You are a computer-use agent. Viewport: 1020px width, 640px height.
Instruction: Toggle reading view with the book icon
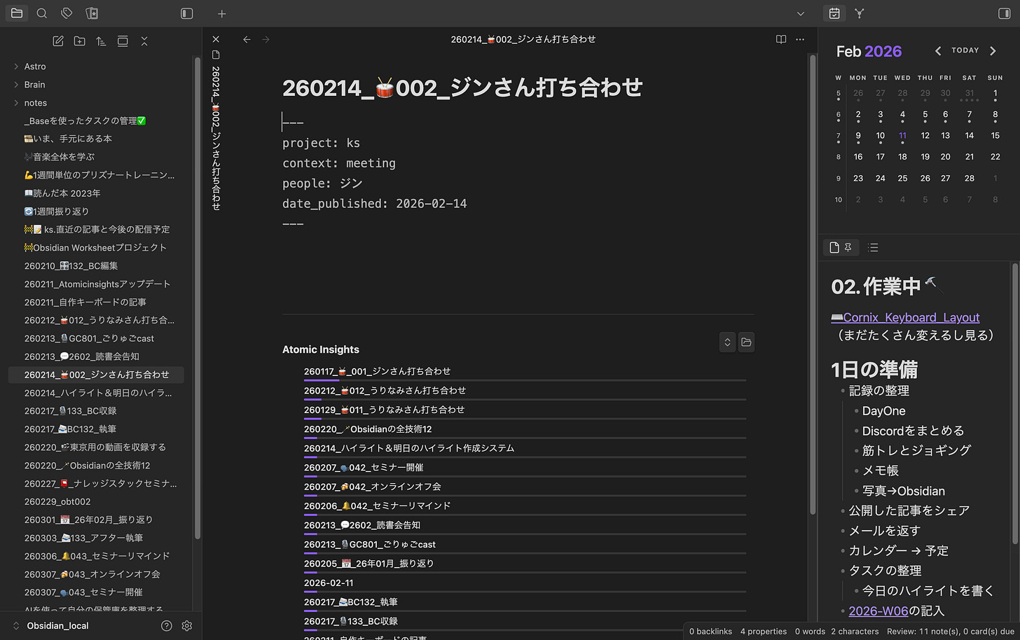(x=780, y=39)
